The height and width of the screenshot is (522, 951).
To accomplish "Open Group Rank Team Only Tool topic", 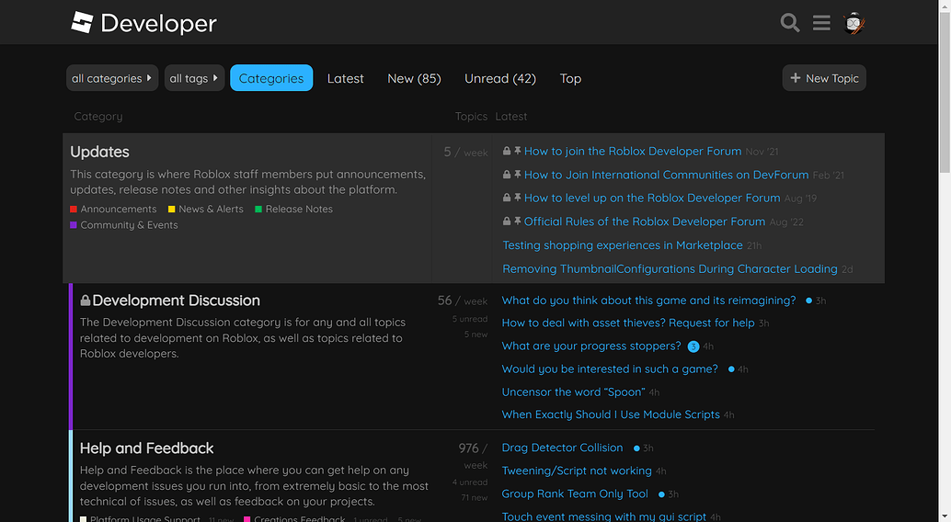I will [575, 494].
